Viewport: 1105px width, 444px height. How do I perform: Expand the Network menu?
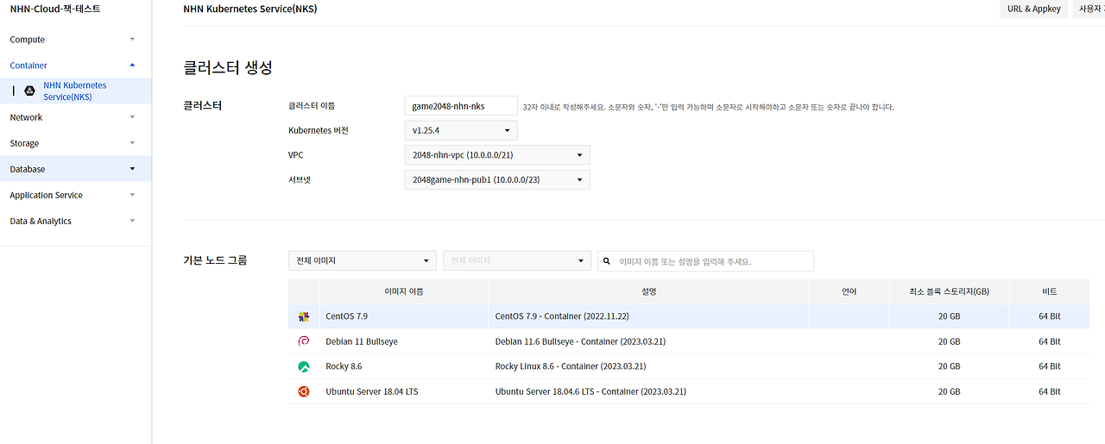pyautogui.click(x=76, y=117)
